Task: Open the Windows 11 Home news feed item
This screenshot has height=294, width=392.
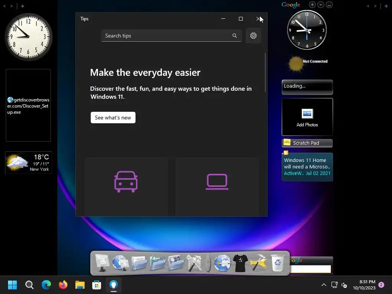Action: coord(307,167)
